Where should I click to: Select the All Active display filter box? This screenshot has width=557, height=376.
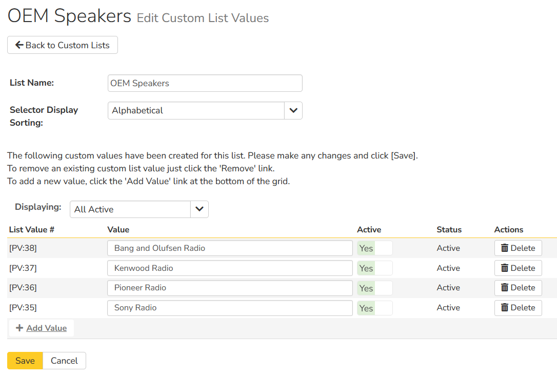[x=130, y=209]
